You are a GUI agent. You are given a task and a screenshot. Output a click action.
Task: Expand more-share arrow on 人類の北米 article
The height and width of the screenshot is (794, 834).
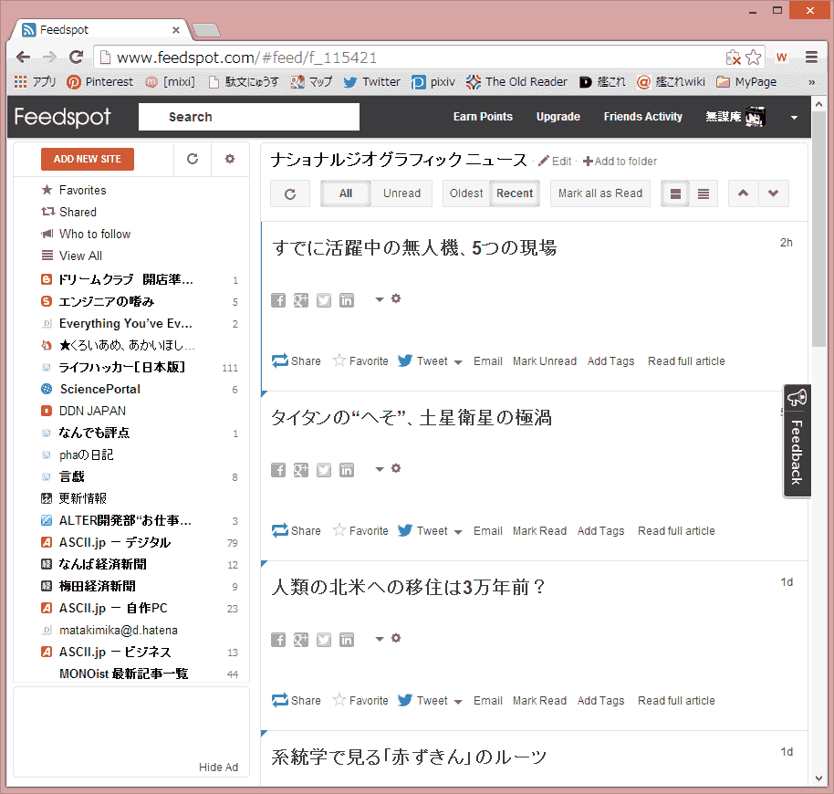(380, 639)
